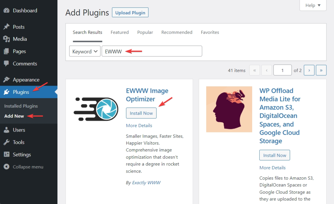Click the Settings sliders icon
Image resolution: width=334 pixels, height=204 pixels.
click(7, 154)
